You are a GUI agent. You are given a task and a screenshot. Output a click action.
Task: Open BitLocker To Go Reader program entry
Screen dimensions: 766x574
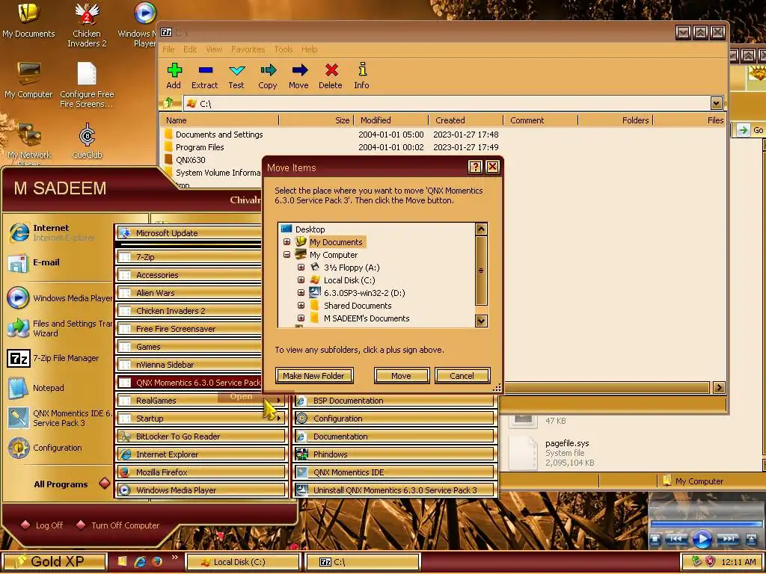[201, 436]
